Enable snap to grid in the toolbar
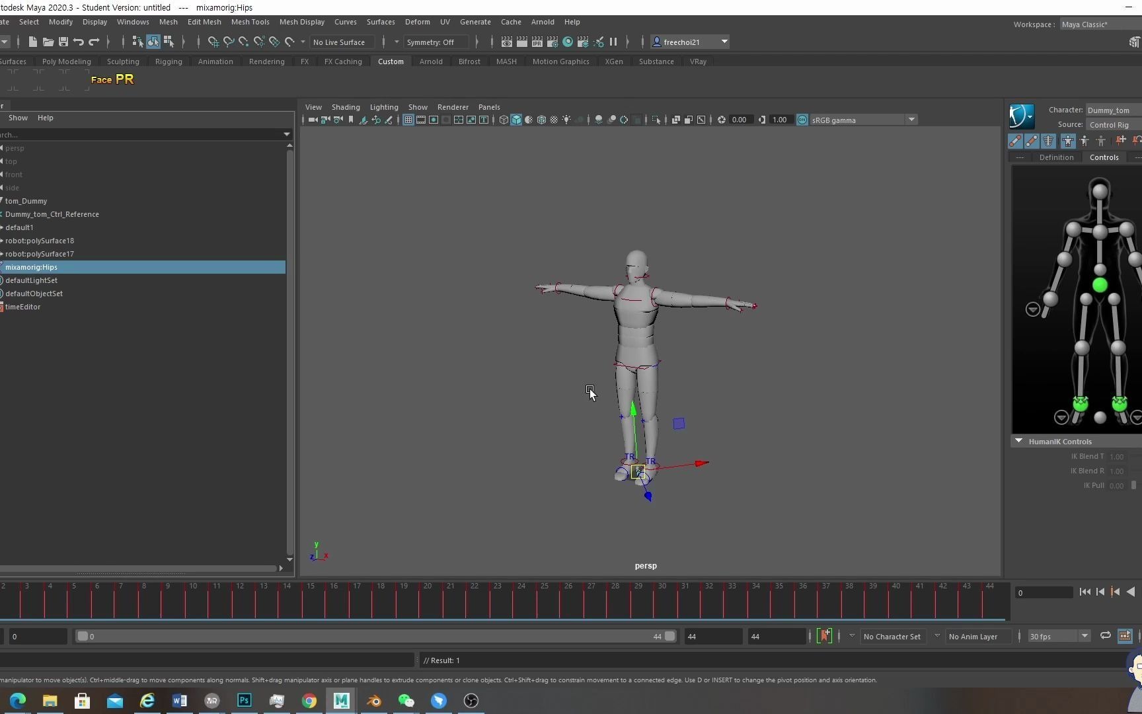The image size is (1142, 714). 213,42
